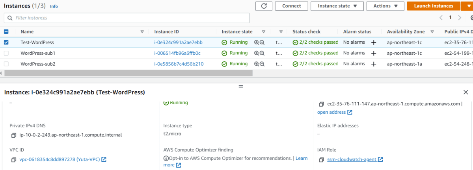The image size is (473, 170).
Task: Click the Compute Optimizer info icon
Action: (x=166, y=158)
